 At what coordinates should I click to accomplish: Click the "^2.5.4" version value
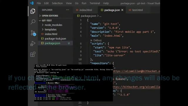click(123, 95)
